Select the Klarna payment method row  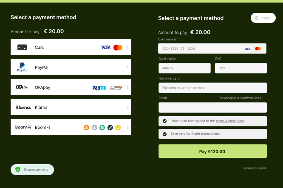(71, 107)
